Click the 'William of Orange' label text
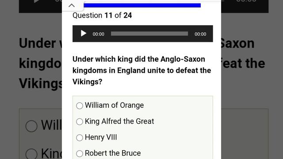283x159 pixels. 114,105
